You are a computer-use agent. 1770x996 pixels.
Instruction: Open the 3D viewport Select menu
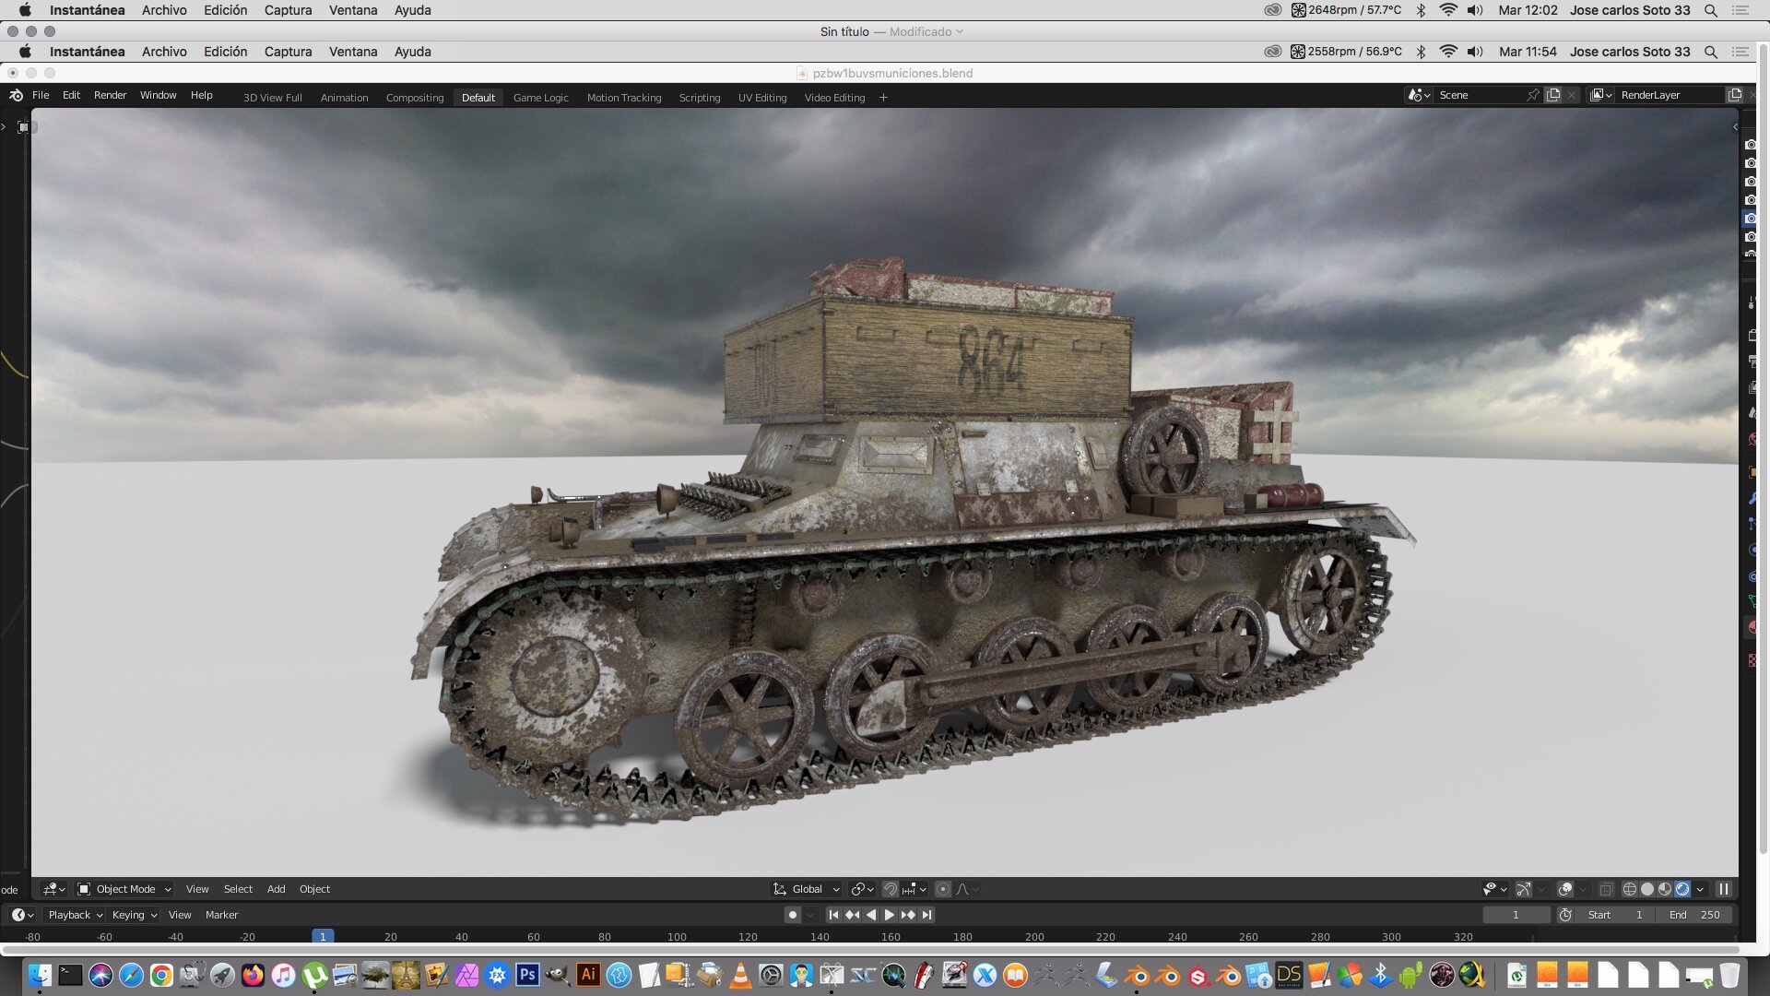238,889
